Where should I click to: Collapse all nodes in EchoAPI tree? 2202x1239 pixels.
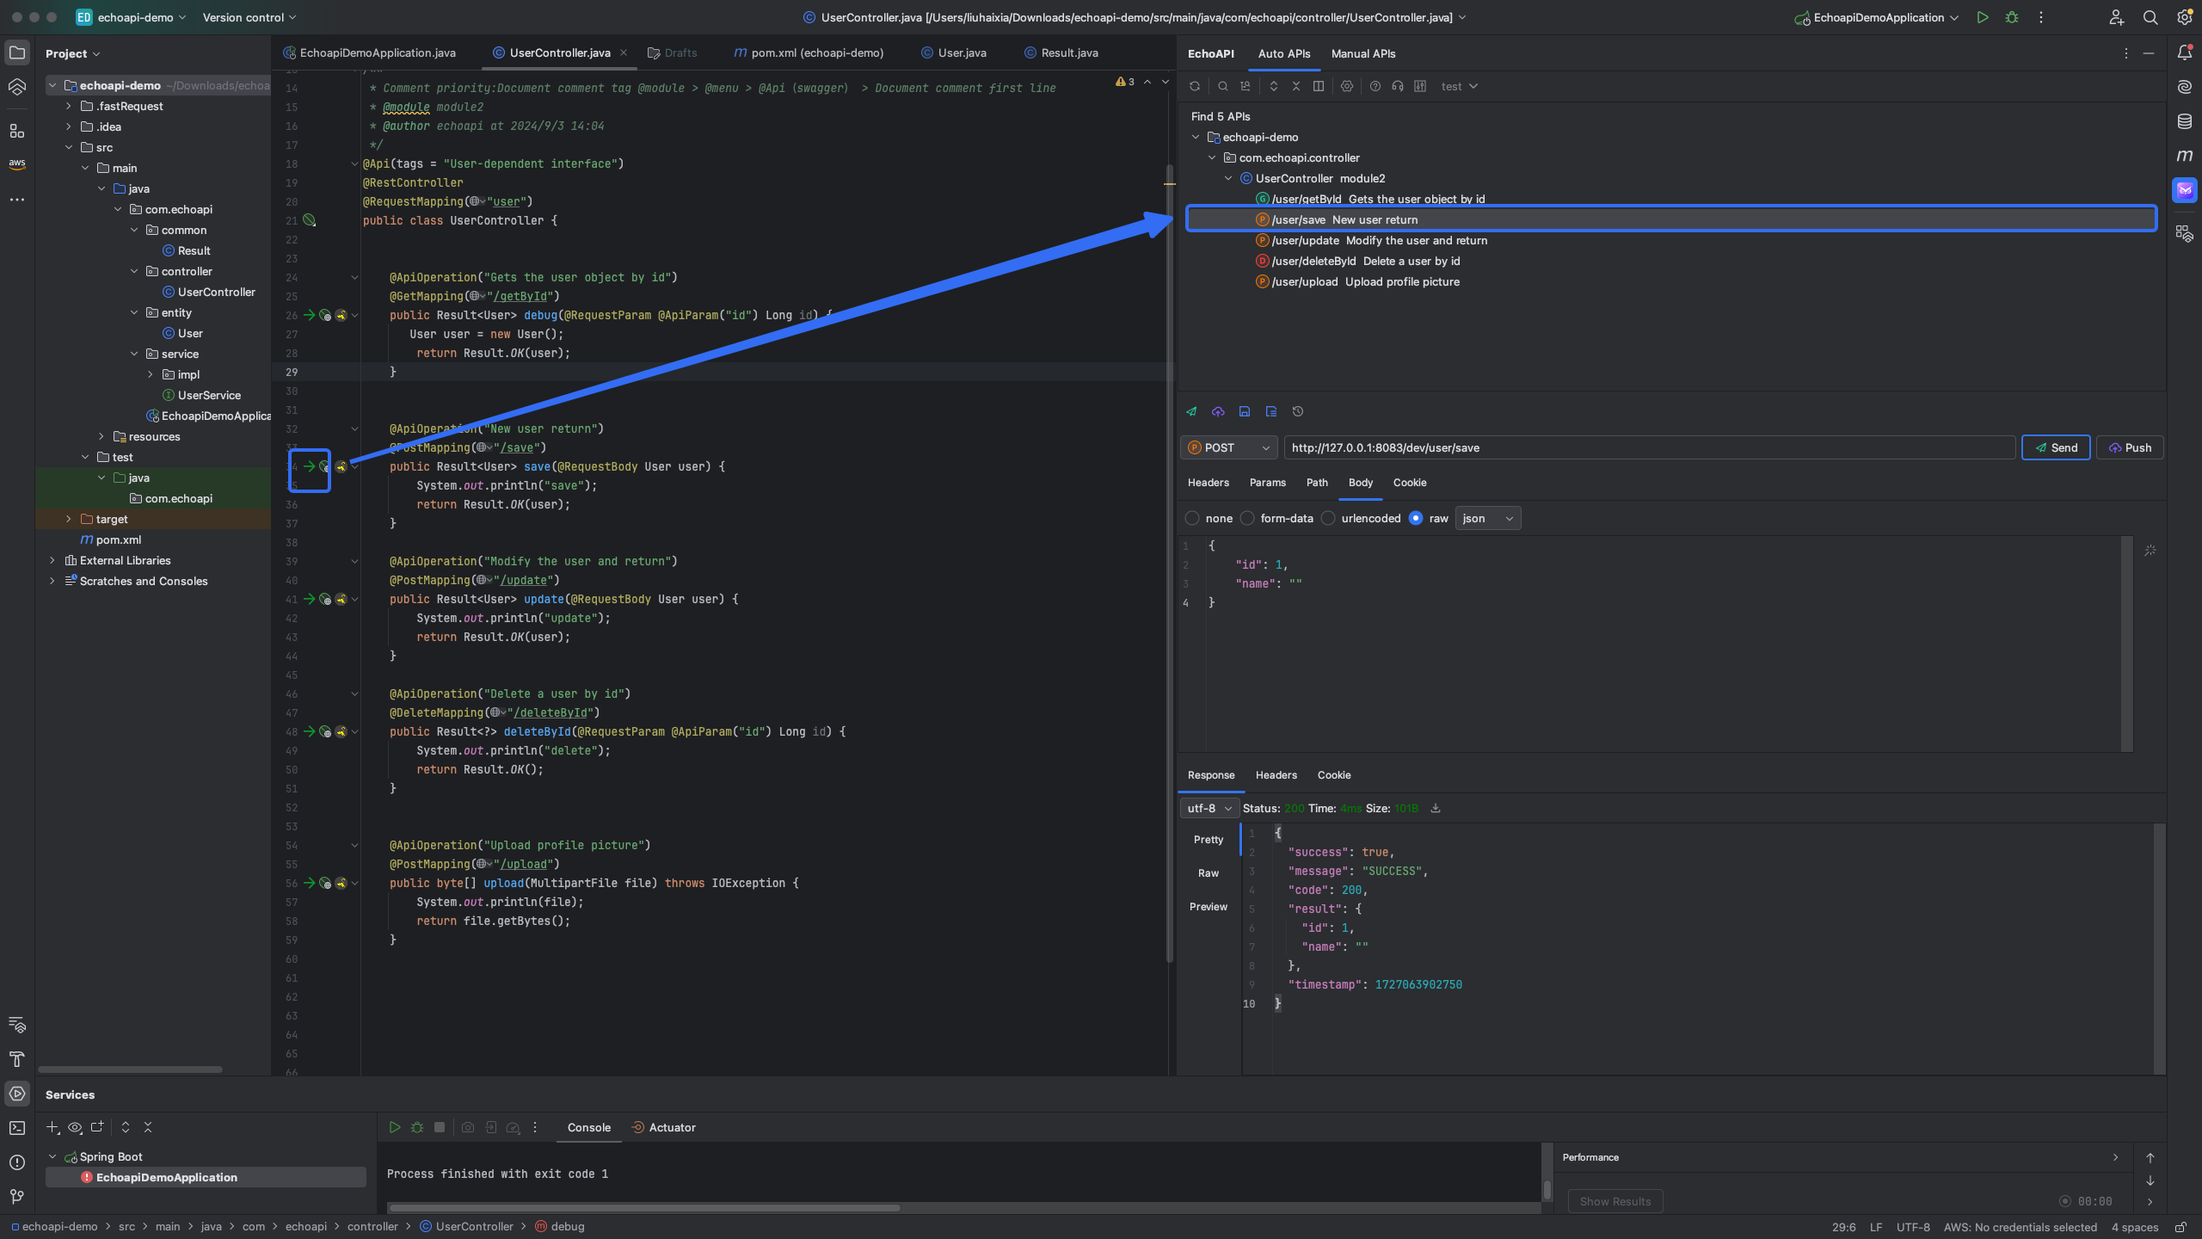(1296, 86)
